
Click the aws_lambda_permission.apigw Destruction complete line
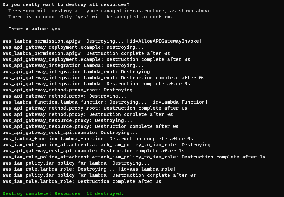(x=86, y=53)
